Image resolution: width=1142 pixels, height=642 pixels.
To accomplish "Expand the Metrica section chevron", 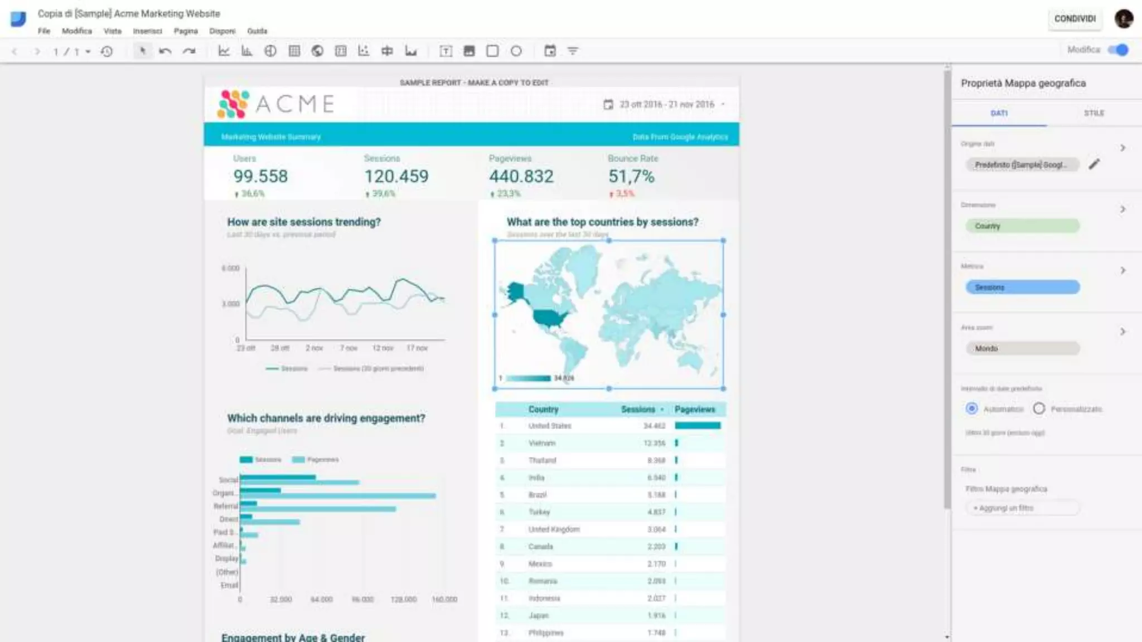I will pos(1122,270).
